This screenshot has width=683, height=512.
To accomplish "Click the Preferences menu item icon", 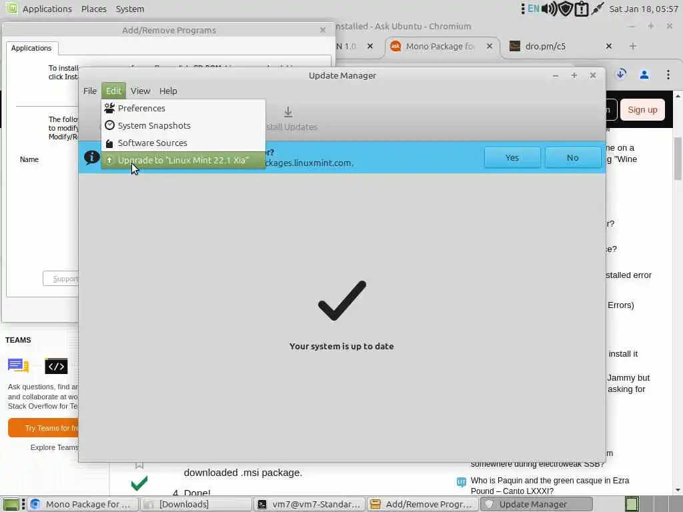I will 109,108.
